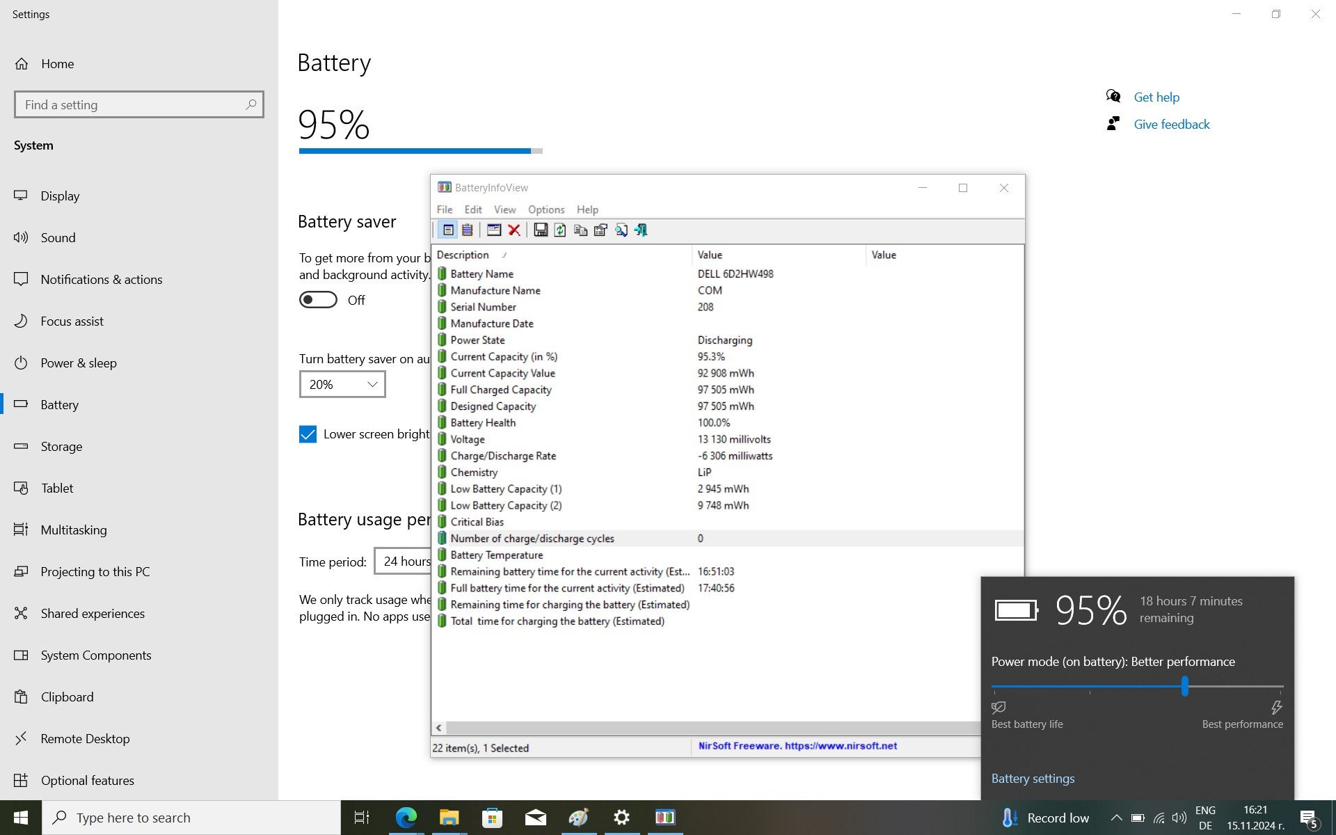This screenshot has width=1336, height=835.
Task: Open the NirSoft Freeware website link
Action: tap(797, 746)
